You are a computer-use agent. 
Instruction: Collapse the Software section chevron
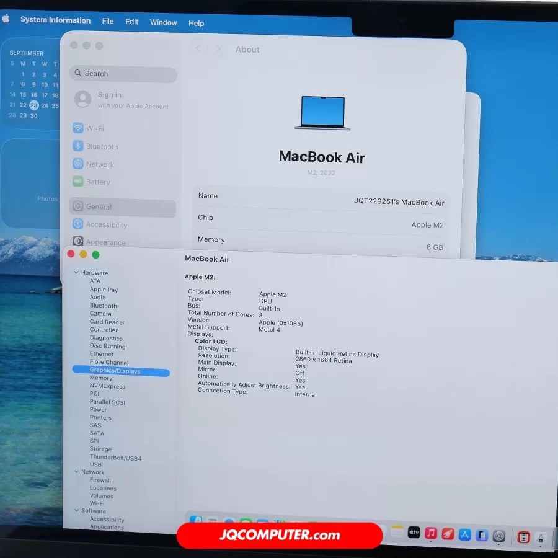point(76,510)
